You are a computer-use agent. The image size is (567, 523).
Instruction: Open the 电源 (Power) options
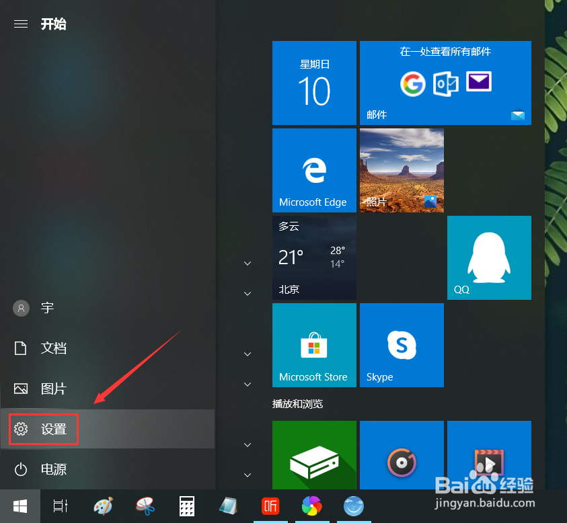[108, 469]
